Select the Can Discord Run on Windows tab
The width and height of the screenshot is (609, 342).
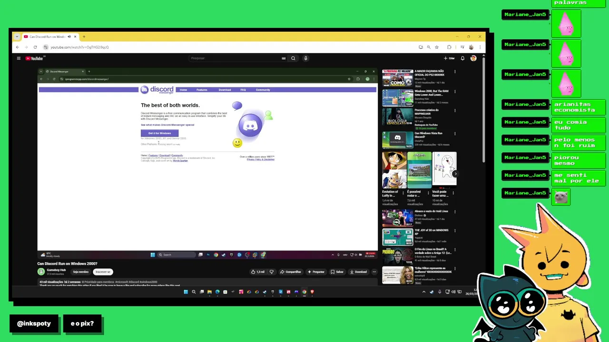pos(47,37)
